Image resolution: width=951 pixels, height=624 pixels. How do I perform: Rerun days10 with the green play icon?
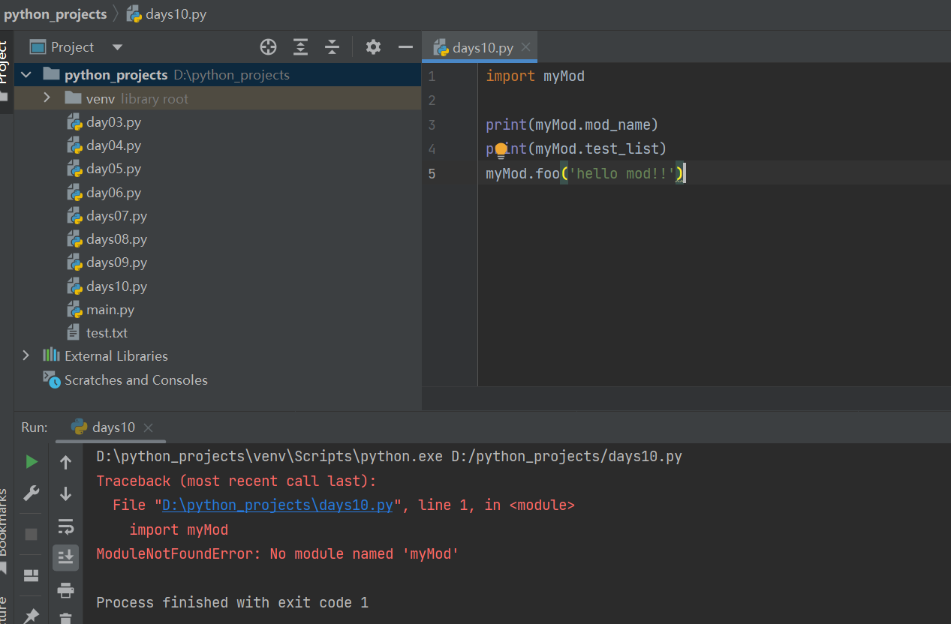32,462
